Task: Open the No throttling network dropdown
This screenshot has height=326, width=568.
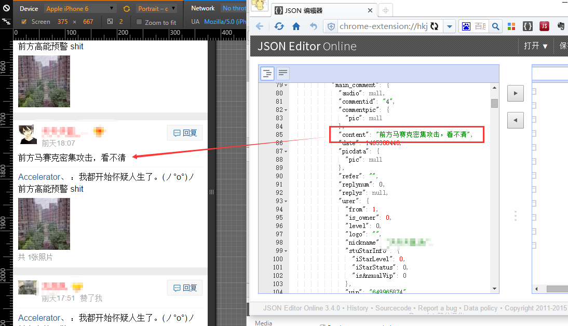Action: [234, 8]
